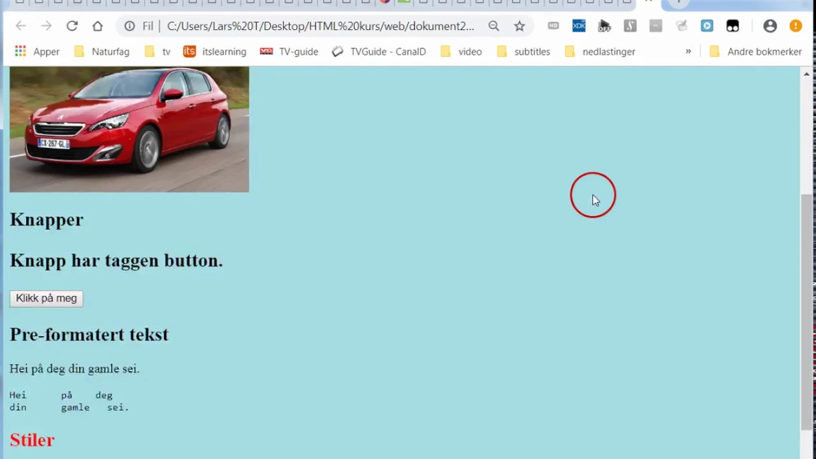
Task: Open the nedlastinger bookmark folder
Action: click(600, 52)
